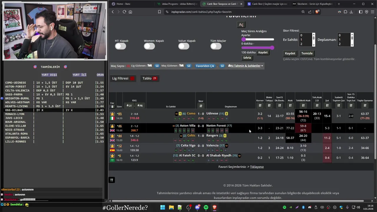Screen dimensions: 377x212
Task: Toggle the Value: Kapalı switch
Action: click(x=183, y=46)
